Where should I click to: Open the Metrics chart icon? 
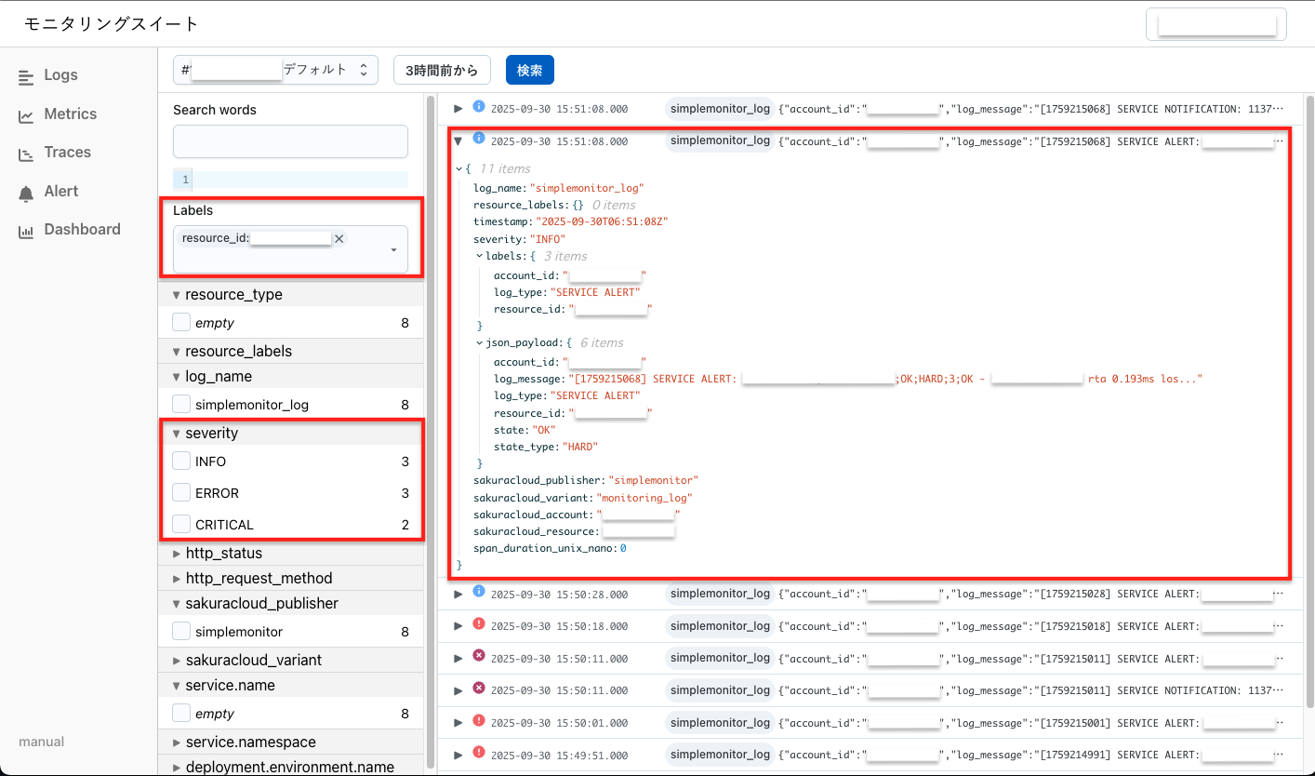(26, 115)
